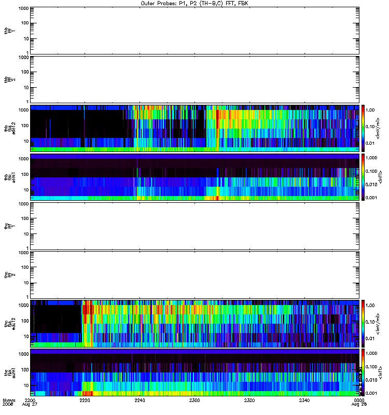Viewport: 389px width, 415px height.
Task: Click the '2008' year label
Action: (x=7, y=405)
